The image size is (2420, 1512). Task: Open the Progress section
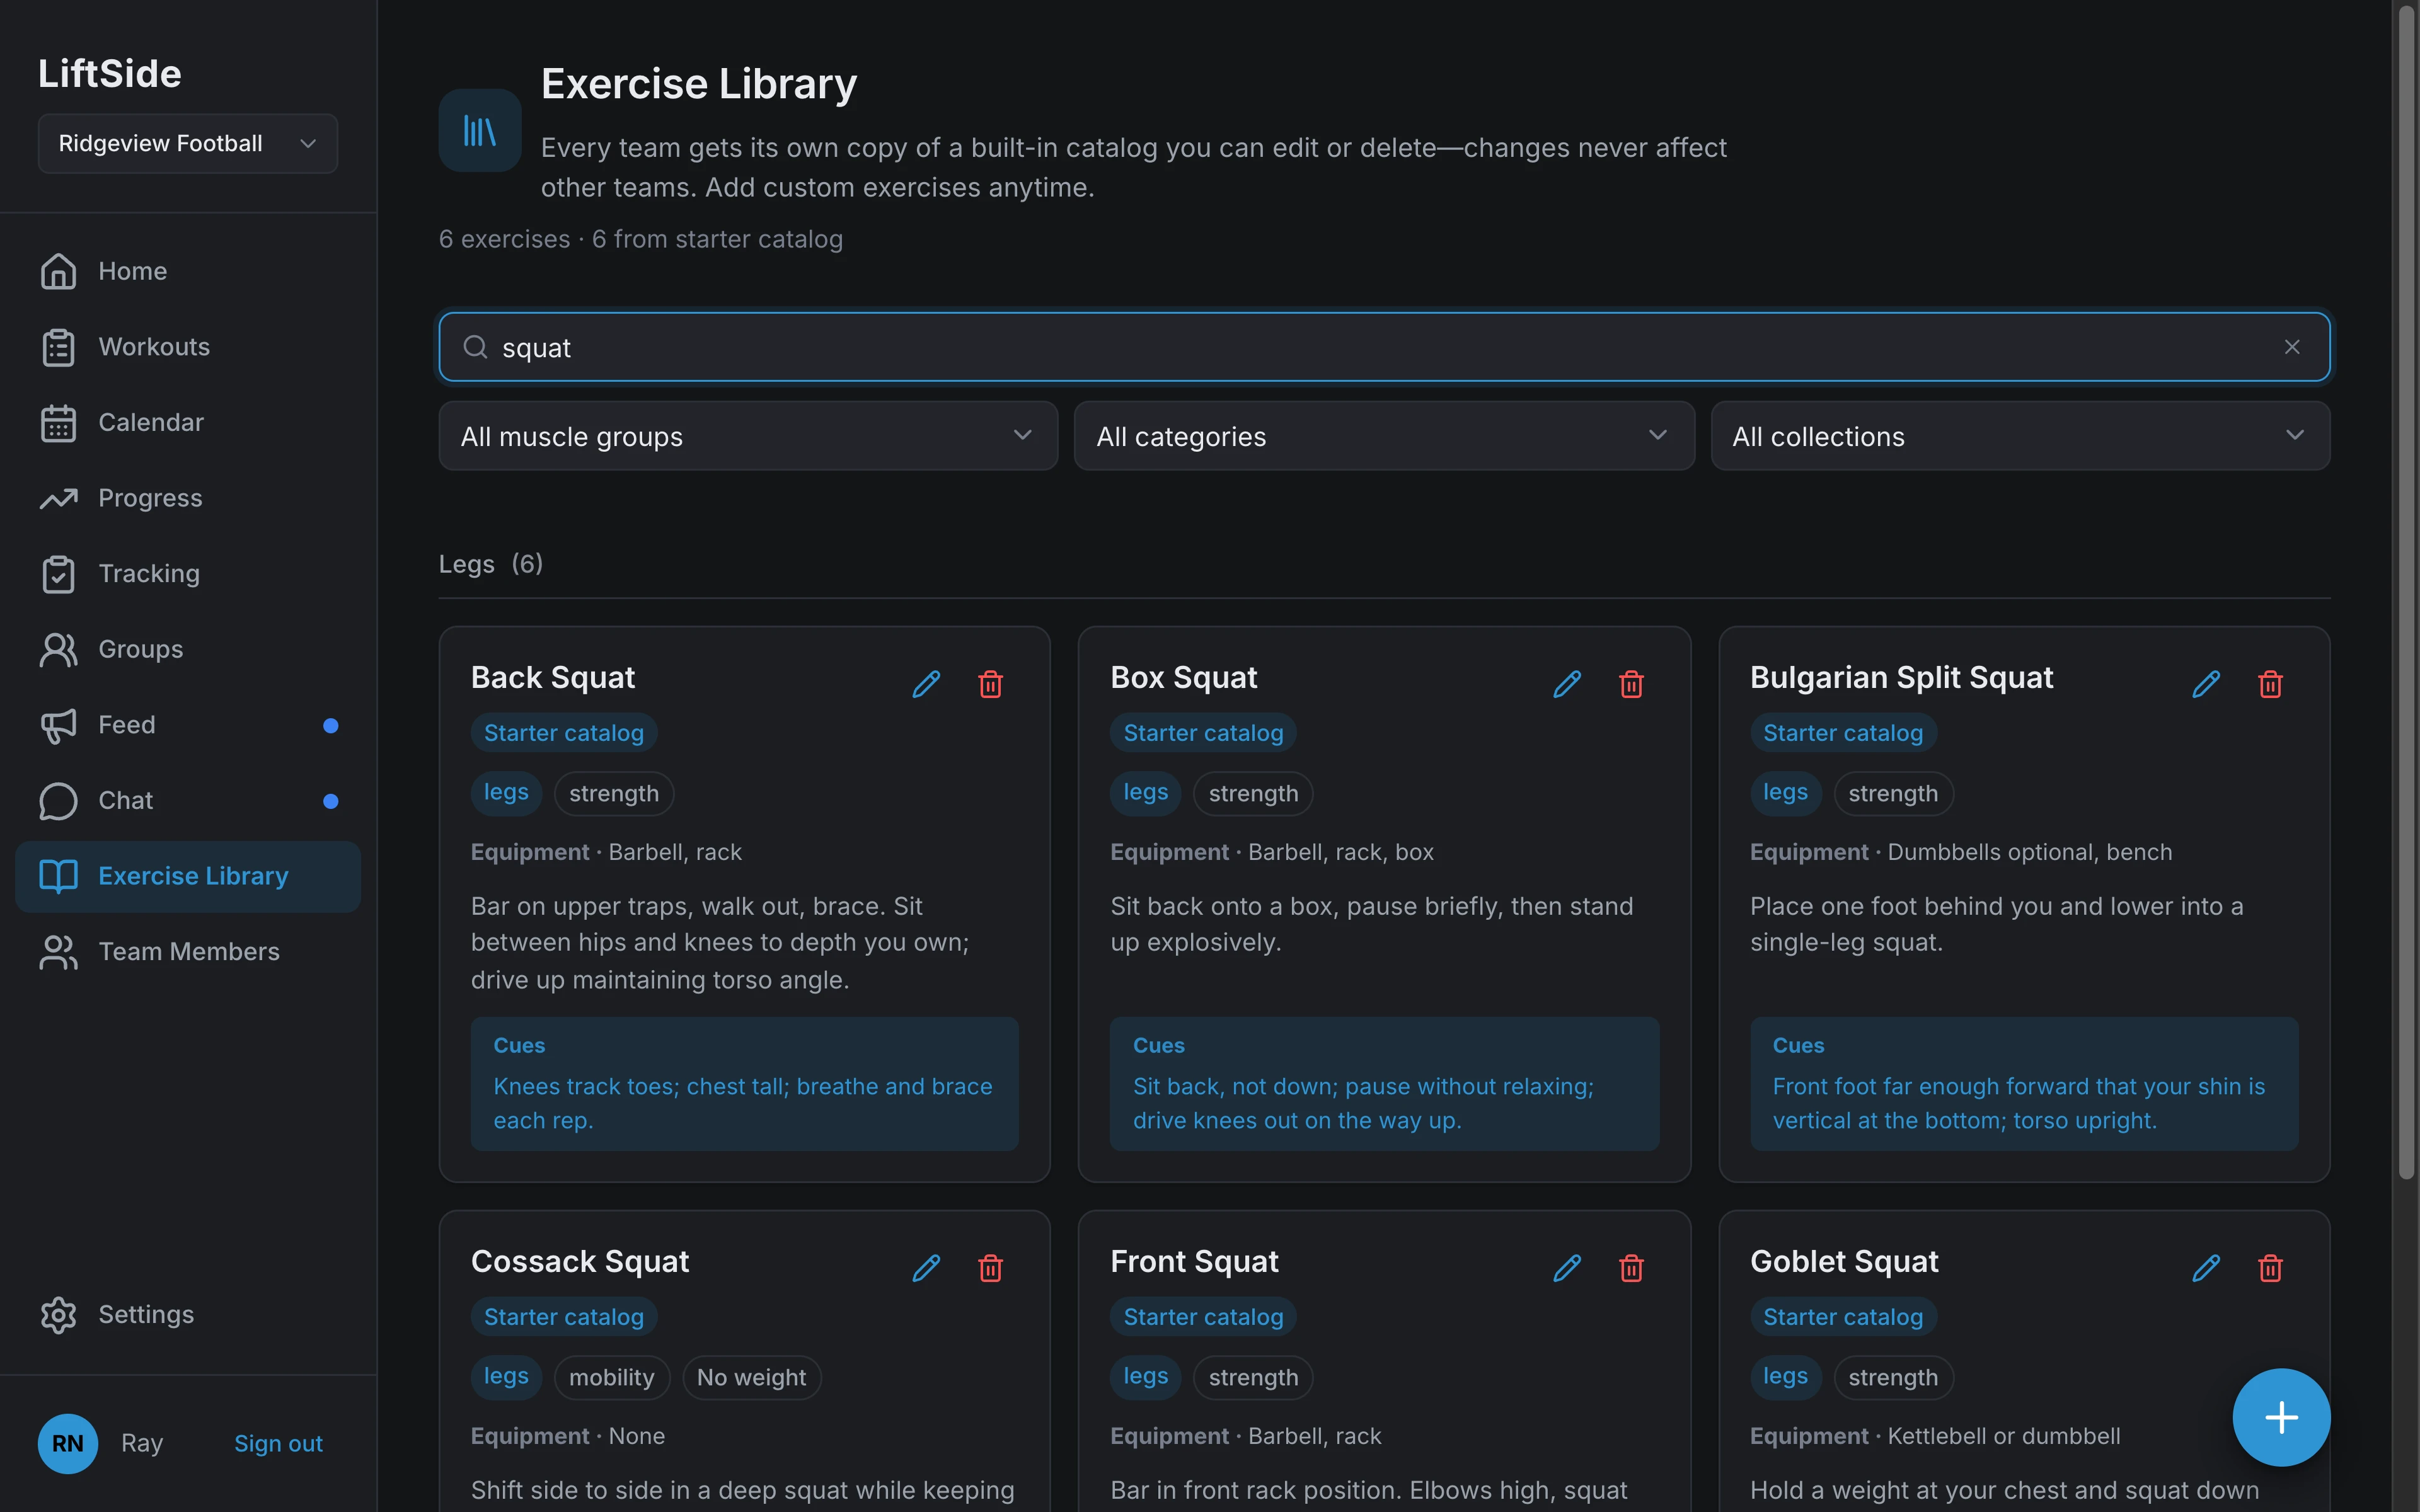pos(188,498)
